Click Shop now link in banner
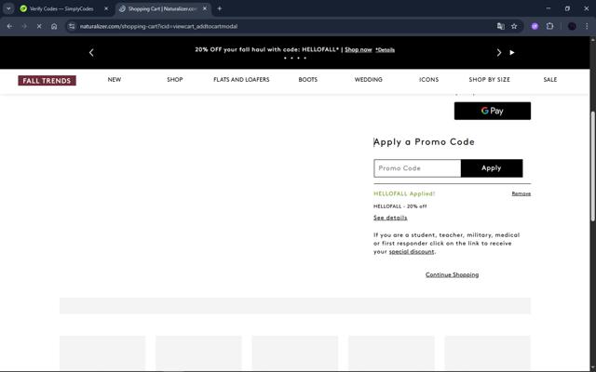The height and width of the screenshot is (372, 596). (358, 49)
